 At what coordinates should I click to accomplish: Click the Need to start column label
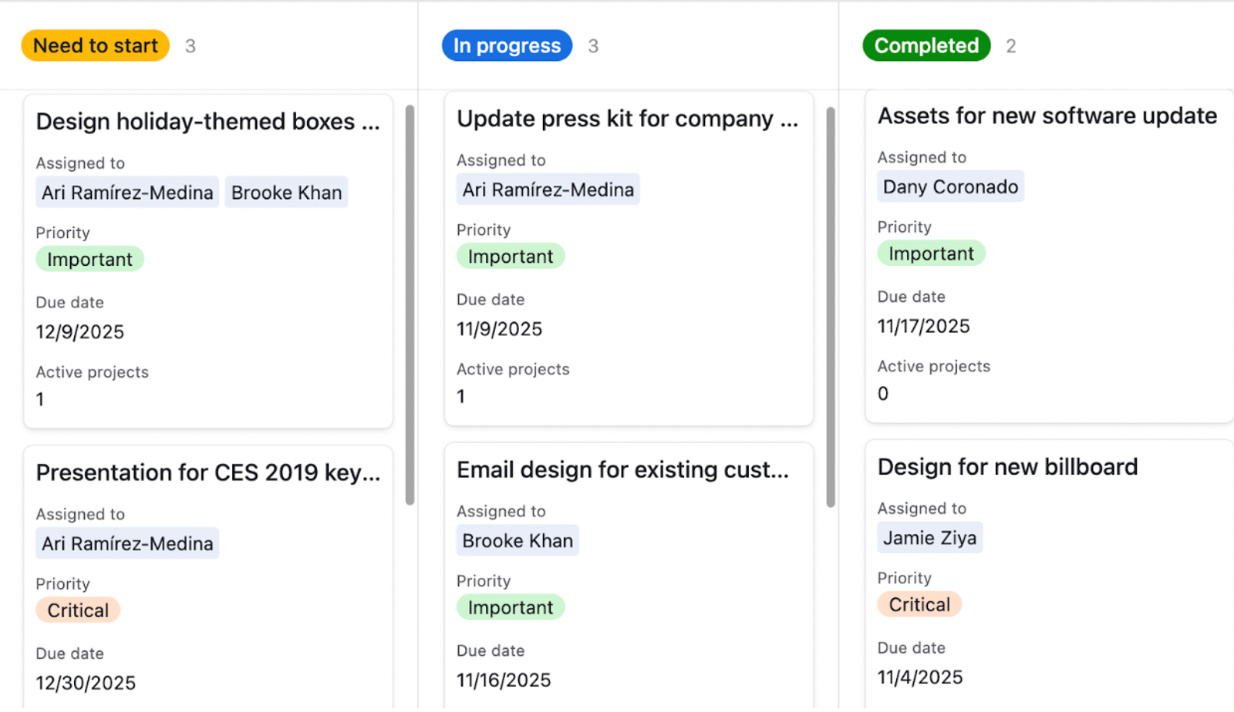tap(96, 45)
